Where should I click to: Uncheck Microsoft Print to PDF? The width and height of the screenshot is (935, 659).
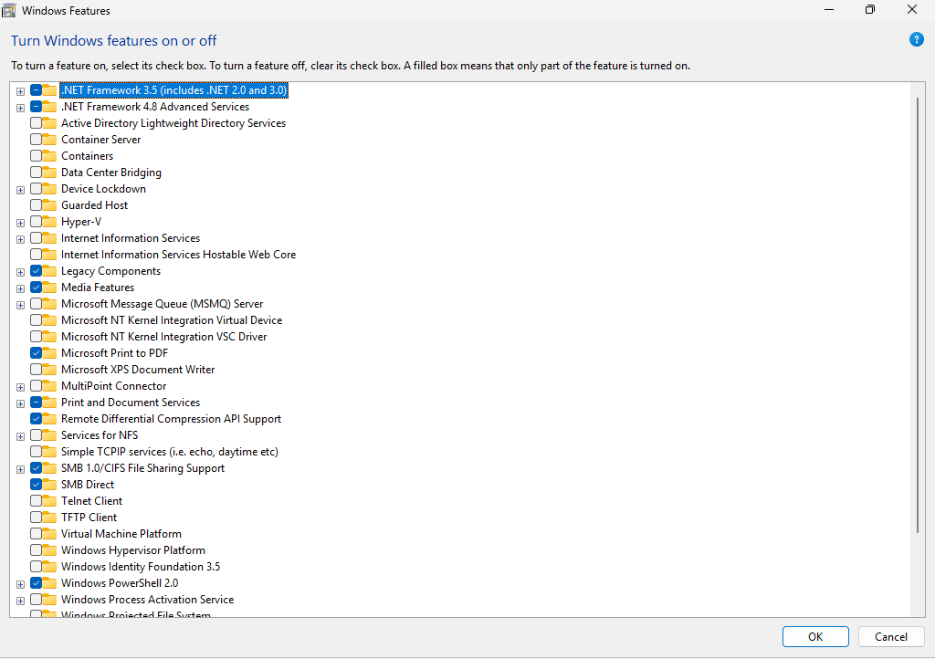(36, 353)
